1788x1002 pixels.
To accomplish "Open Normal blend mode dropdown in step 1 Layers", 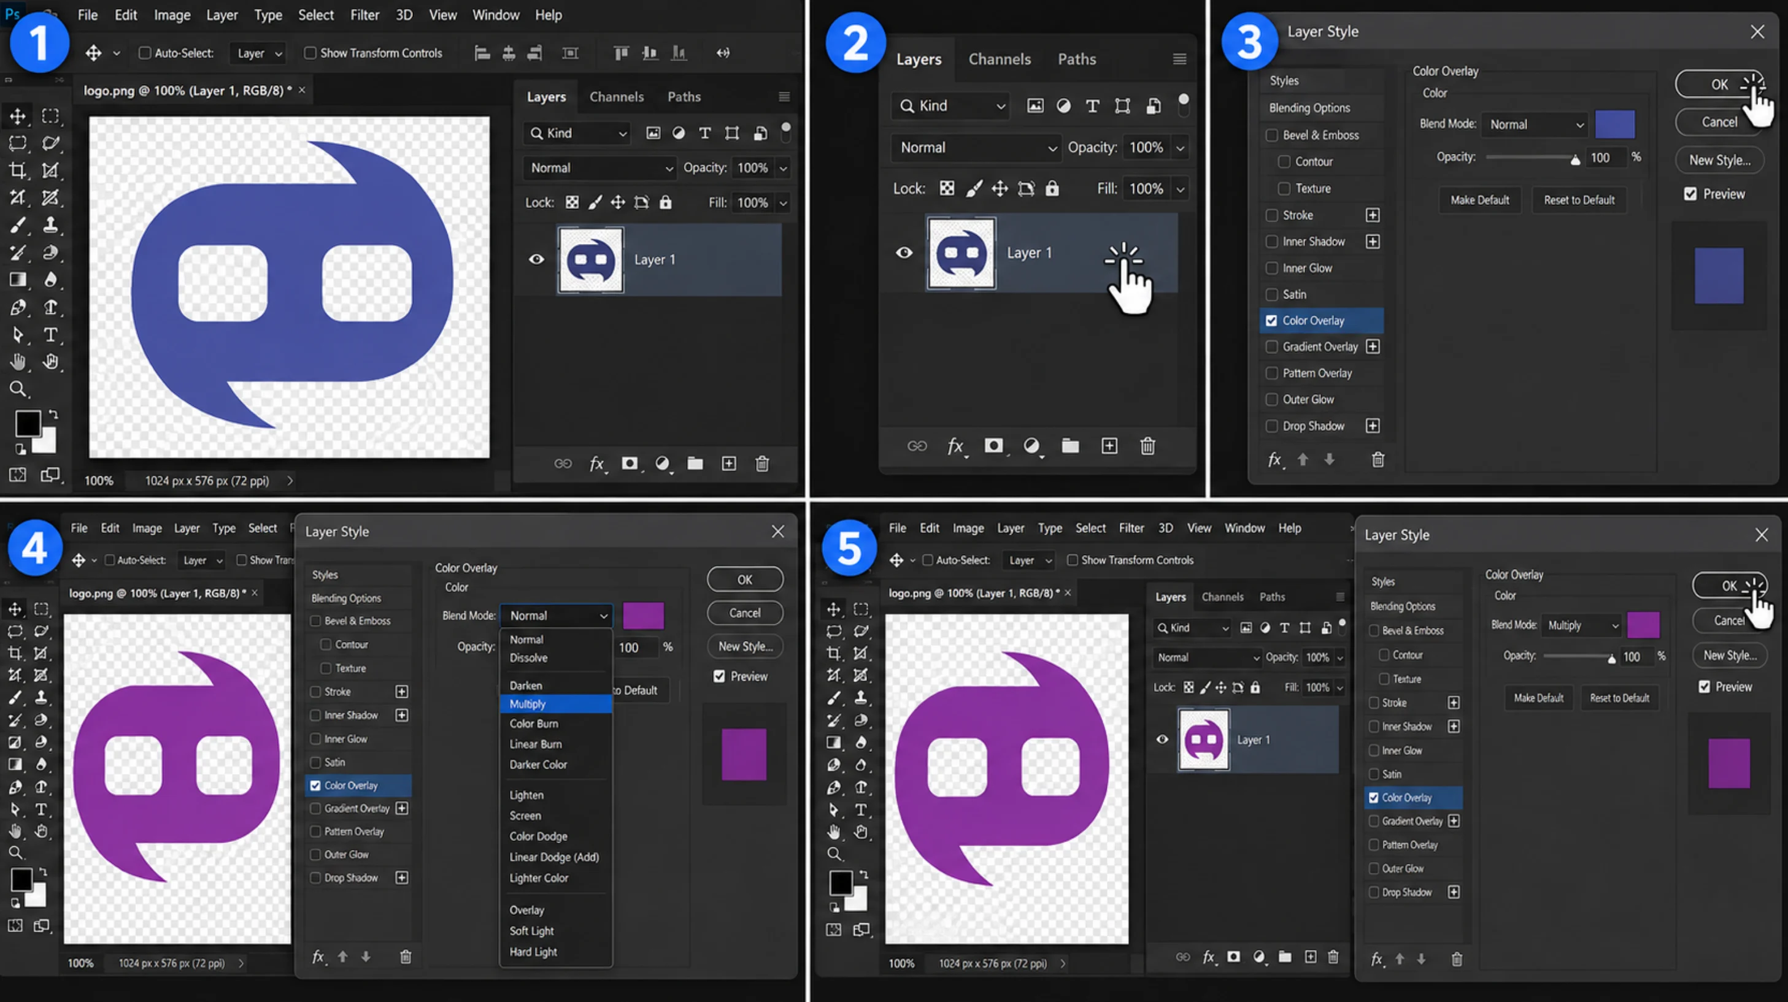I will pos(599,168).
